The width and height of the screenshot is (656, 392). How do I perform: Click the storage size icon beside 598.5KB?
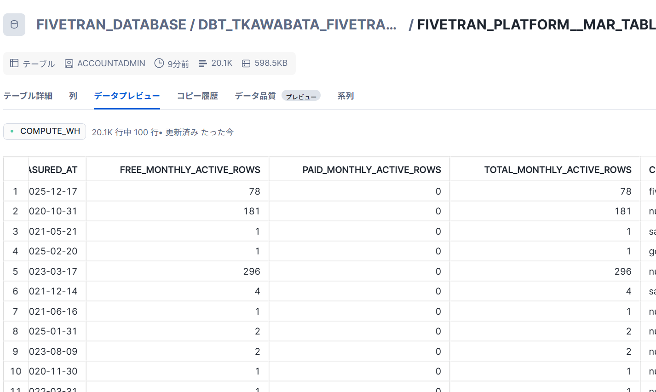coord(246,63)
